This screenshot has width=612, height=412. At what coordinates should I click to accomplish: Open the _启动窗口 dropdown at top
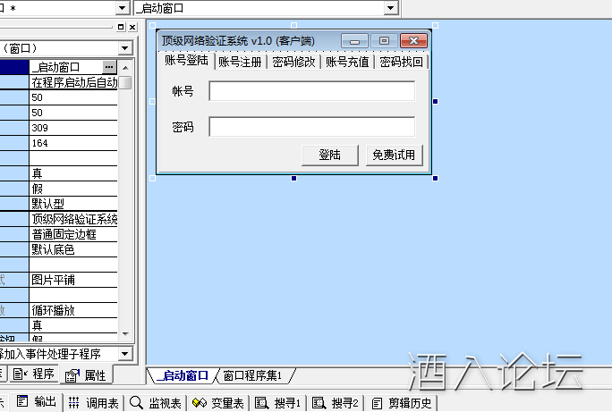(390, 8)
